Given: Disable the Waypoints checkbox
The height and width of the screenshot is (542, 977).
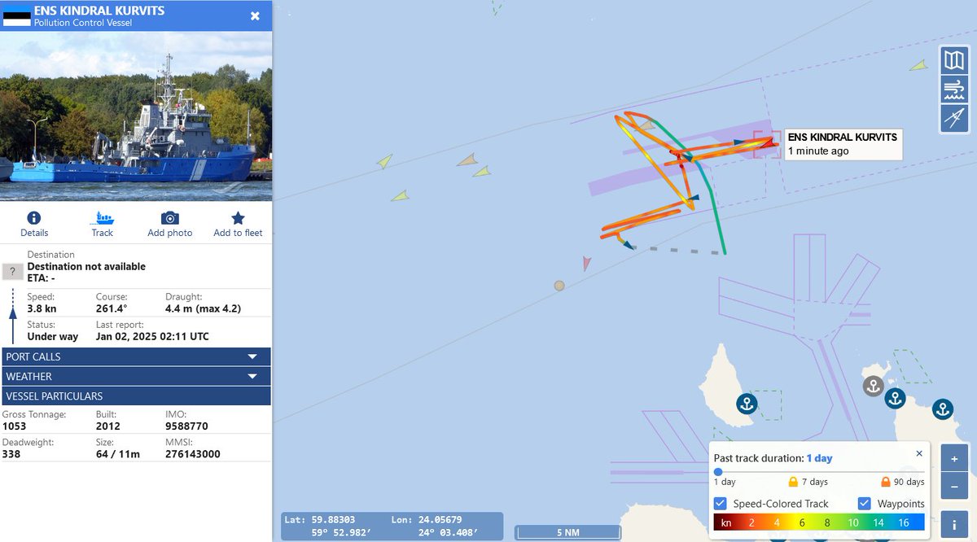Looking at the screenshot, I should tap(865, 504).
